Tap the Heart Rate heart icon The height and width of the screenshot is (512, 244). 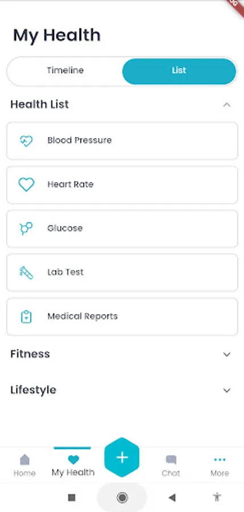[x=26, y=185]
